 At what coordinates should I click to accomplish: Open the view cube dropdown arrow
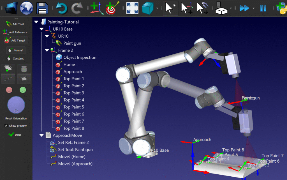pyautogui.click(x=157, y=8)
